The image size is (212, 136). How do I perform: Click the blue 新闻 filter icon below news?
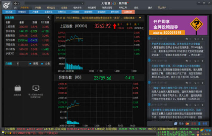199,123
